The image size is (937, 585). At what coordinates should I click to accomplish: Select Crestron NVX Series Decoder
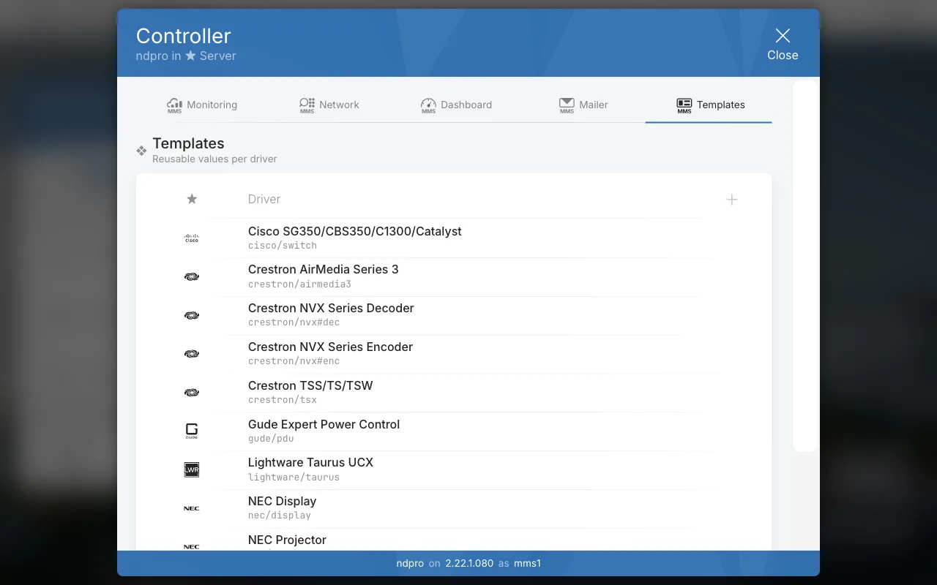point(454,315)
